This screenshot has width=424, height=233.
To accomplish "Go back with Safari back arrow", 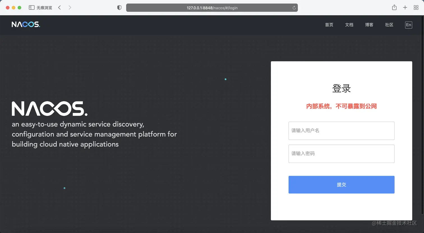I will [59, 8].
